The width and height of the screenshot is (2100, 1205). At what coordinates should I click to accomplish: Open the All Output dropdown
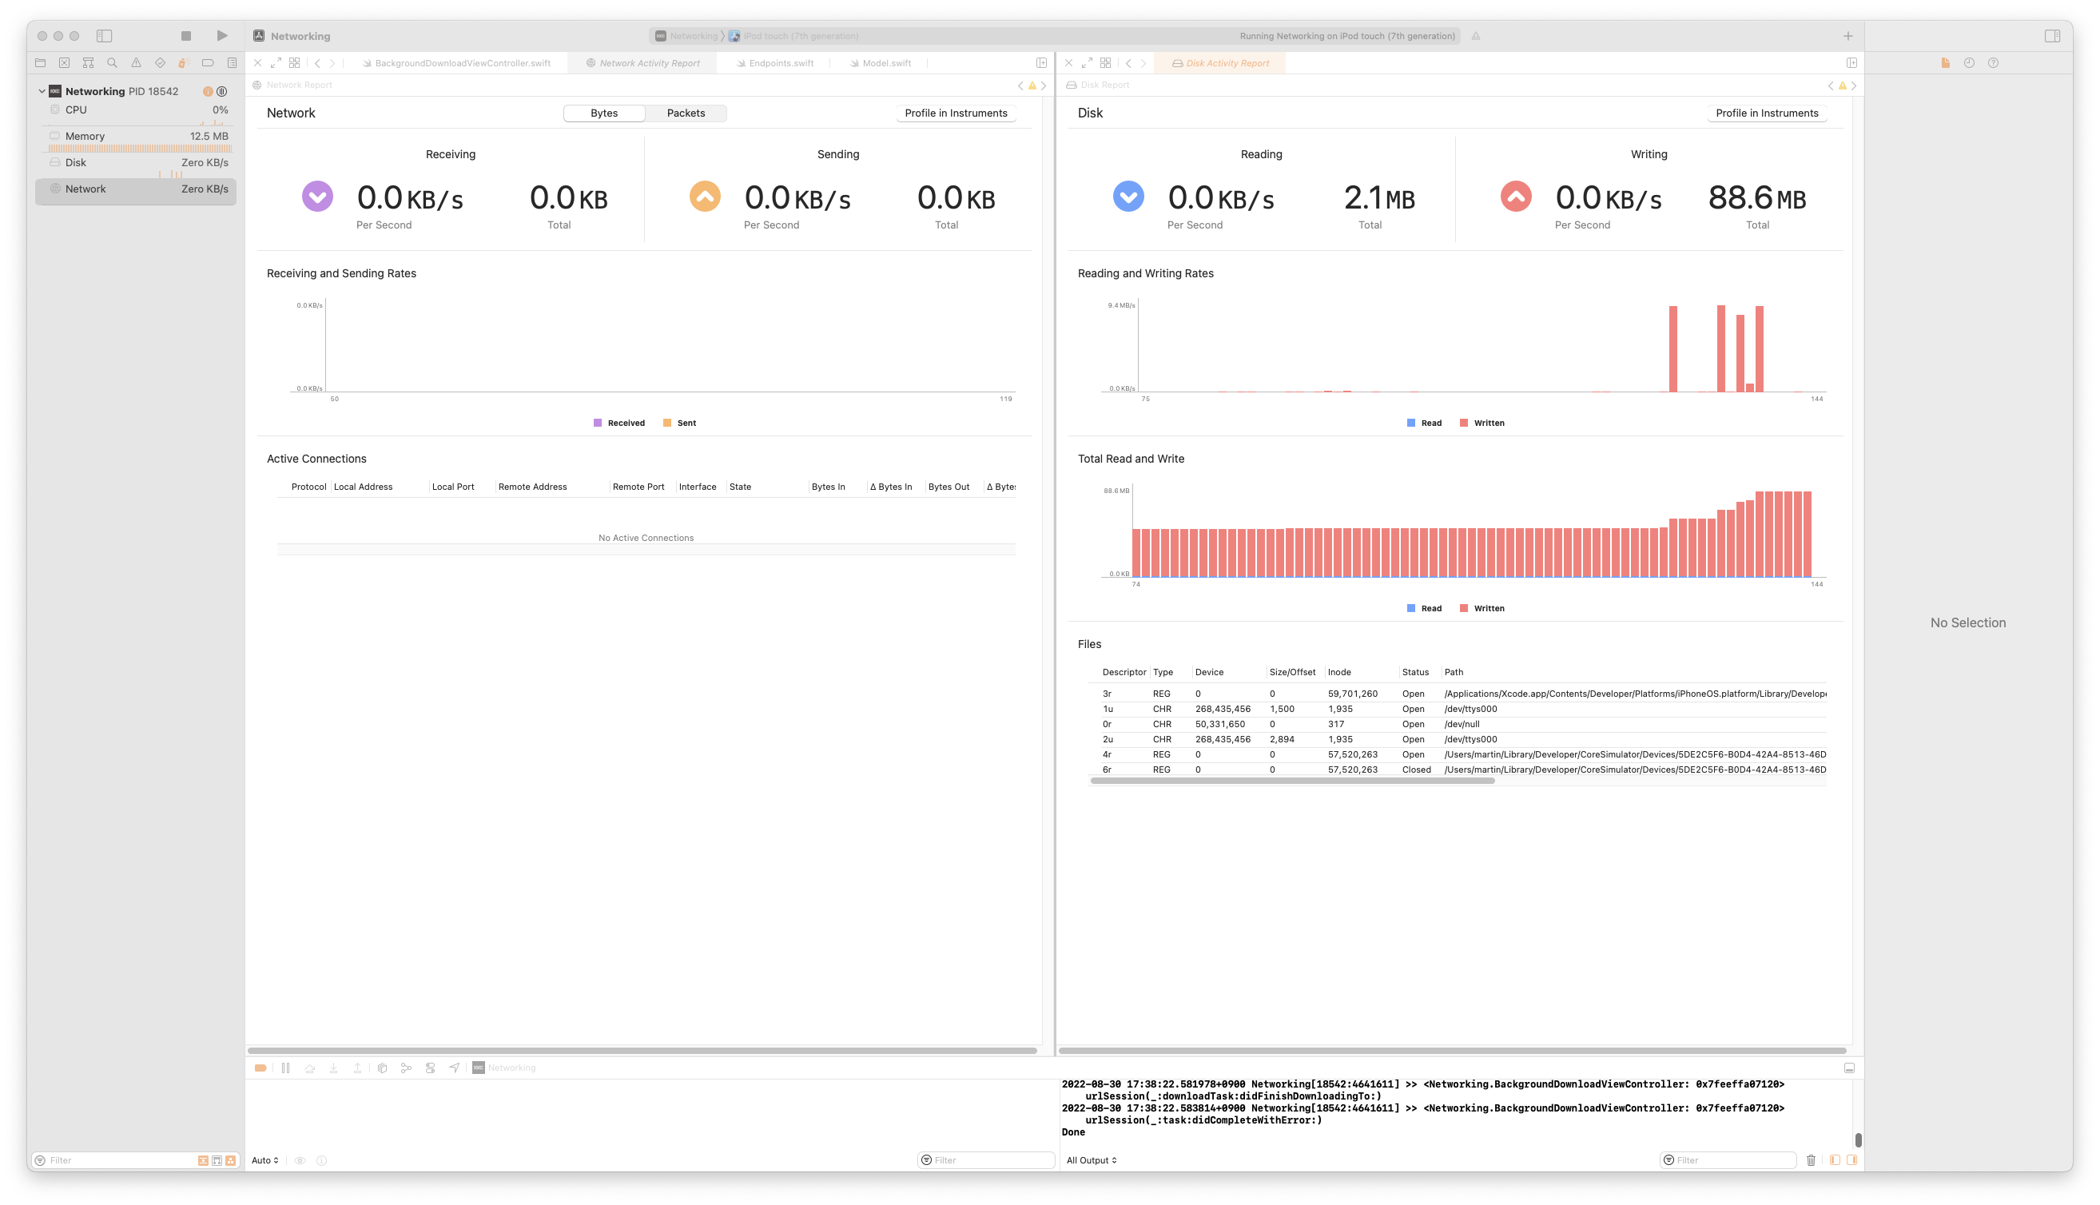click(1092, 1160)
